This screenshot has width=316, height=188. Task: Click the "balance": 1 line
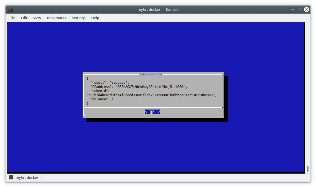[102, 99]
